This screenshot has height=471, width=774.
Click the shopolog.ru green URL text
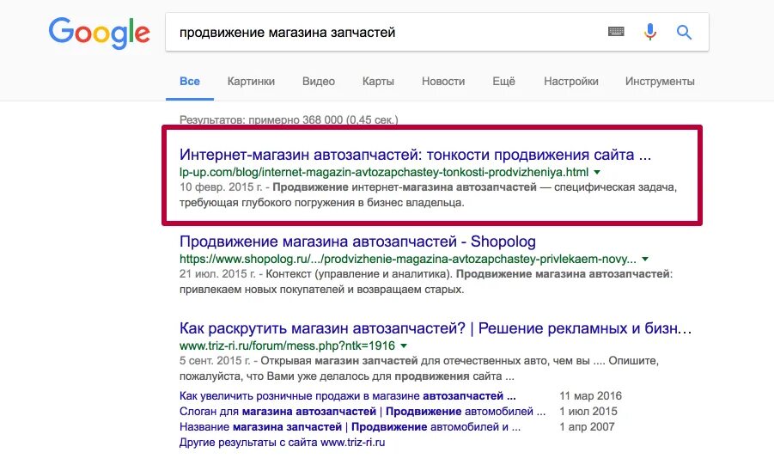point(408,259)
